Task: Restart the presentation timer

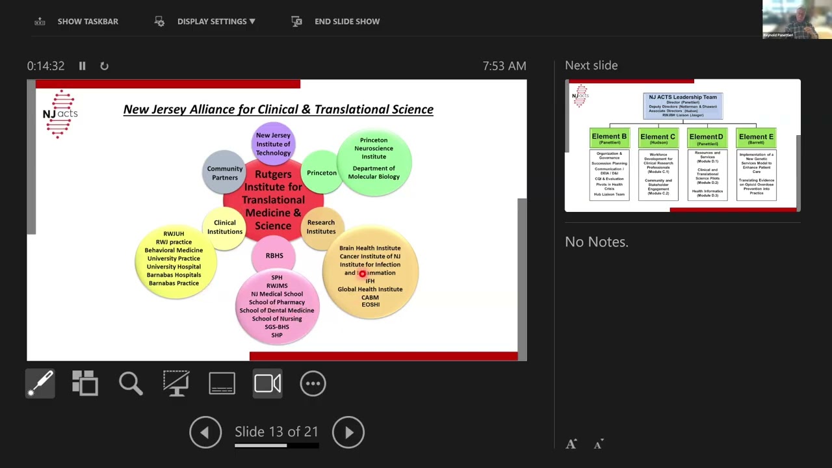Action: [104, 66]
